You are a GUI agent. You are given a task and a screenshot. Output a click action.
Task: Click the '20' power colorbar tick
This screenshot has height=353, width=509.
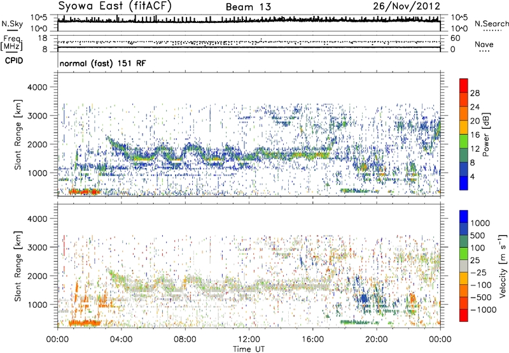click(475, 121)
